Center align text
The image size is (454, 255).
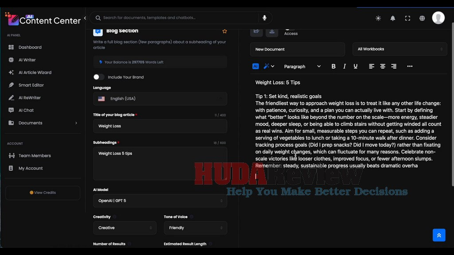coord(383,66)
